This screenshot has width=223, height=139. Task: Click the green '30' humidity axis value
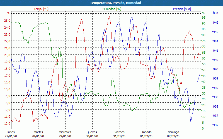point(204,93)
